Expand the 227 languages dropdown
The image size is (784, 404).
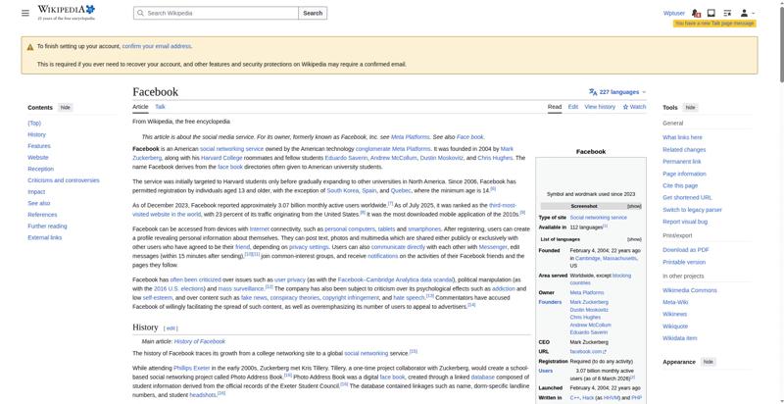click(x=617, y=92)
